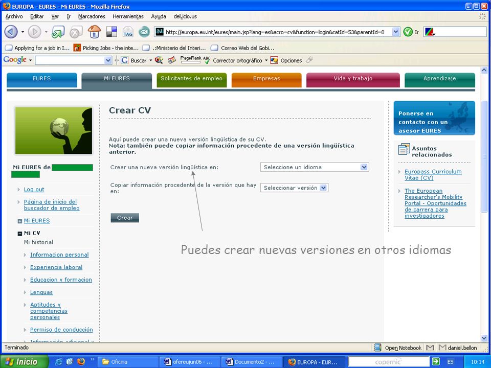Click the green globe profile image

tap(54, 131)
